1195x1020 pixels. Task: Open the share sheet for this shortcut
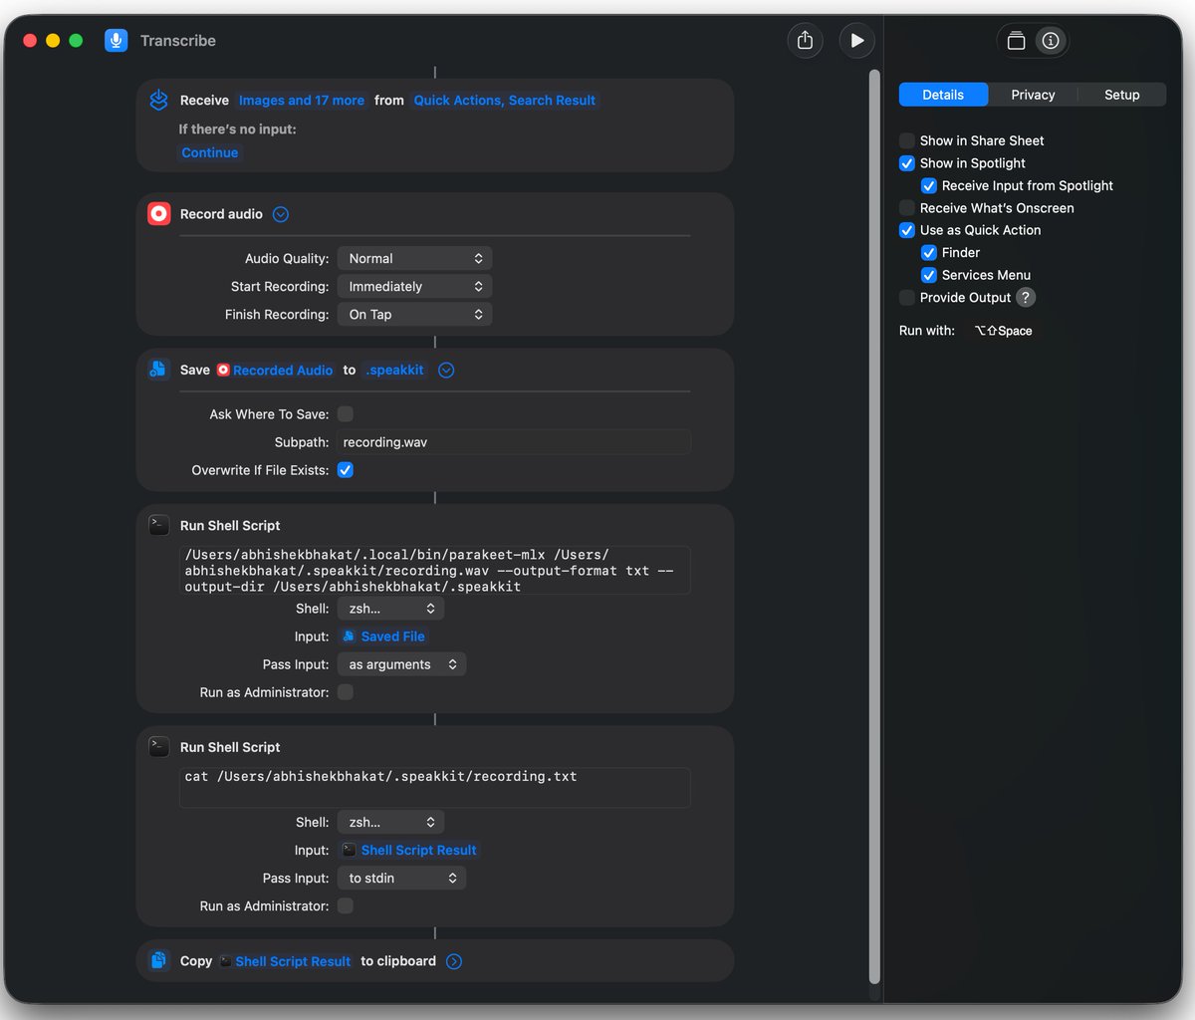[x=805, y=40]
